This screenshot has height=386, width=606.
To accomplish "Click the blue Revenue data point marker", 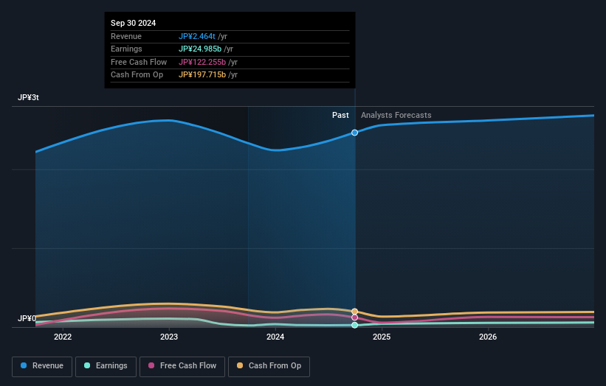I will click(354, 133).
